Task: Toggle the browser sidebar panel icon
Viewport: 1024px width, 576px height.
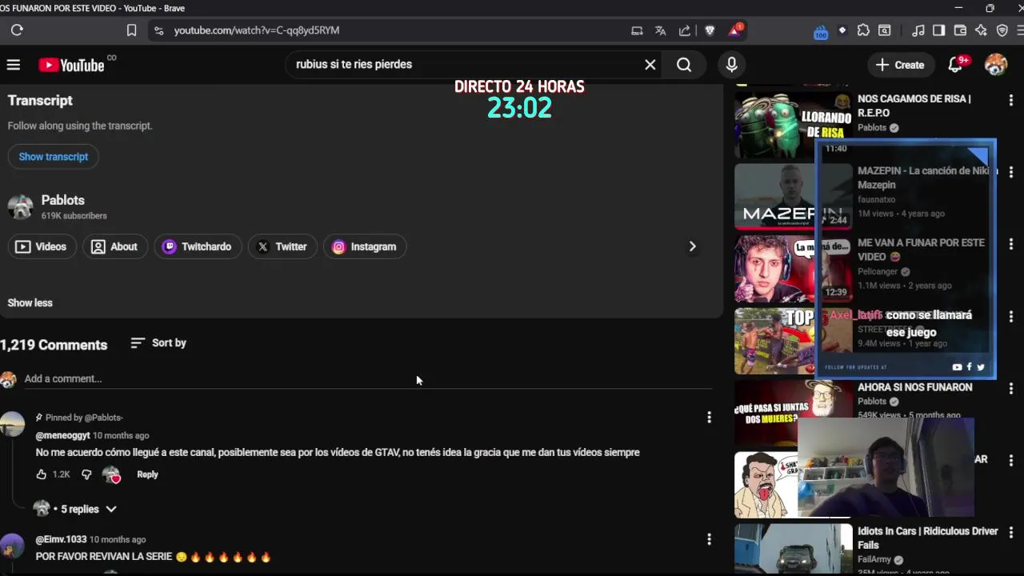Action: coord(939,30)
